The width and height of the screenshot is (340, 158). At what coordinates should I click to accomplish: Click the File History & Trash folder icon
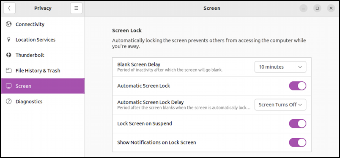point(9,71)
